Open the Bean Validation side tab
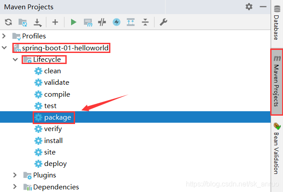The image size is (283, 192). [277, 148]
